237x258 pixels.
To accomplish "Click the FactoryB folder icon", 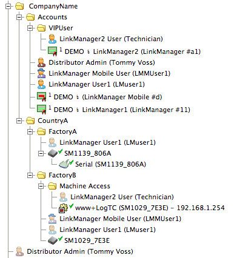I will tap(41, 175).
